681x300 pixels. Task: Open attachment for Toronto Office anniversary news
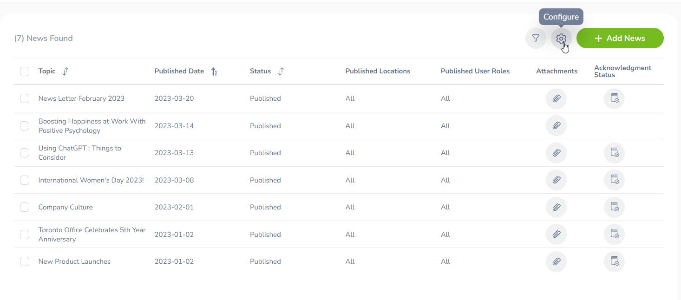[556, 235]
